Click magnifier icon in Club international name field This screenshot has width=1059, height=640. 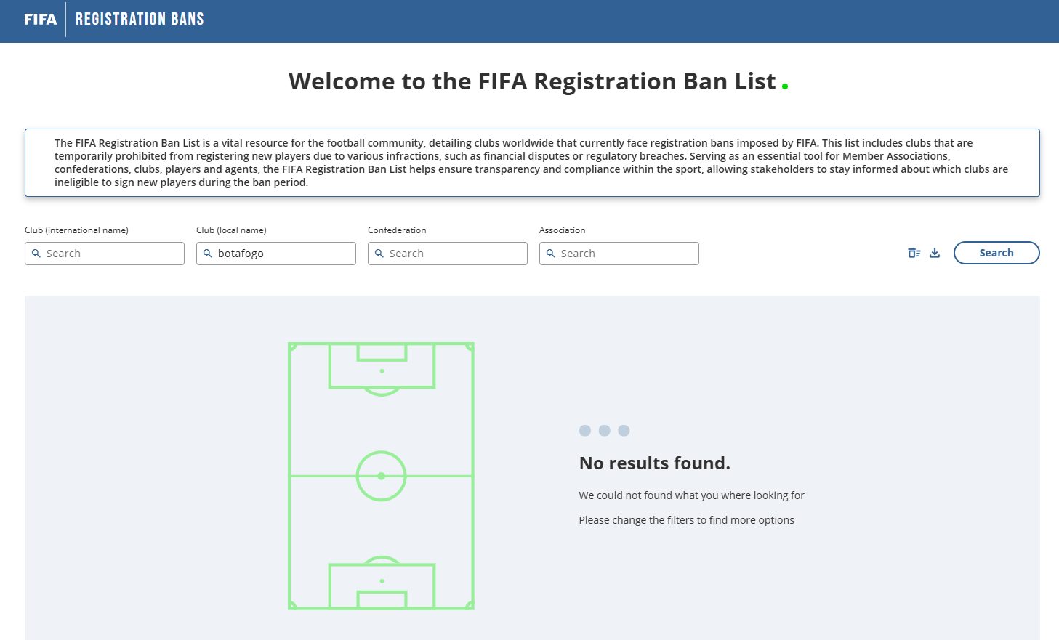tap(36, 254)
